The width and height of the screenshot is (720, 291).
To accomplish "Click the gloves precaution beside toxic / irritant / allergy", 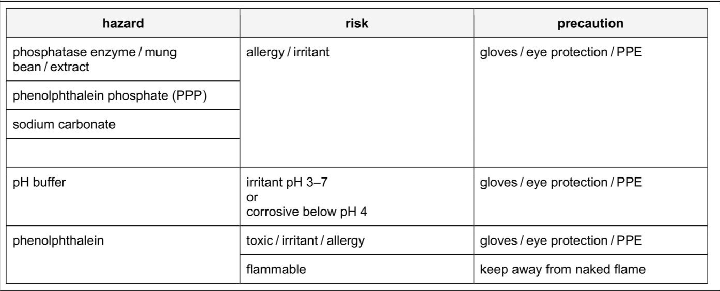I will coord(561,240).
